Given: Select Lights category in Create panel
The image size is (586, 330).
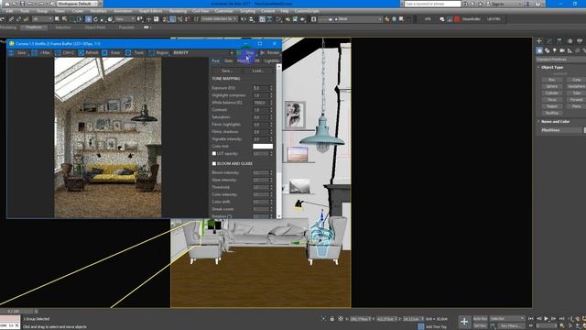Looking at the screenshot, I should point(555,50).
